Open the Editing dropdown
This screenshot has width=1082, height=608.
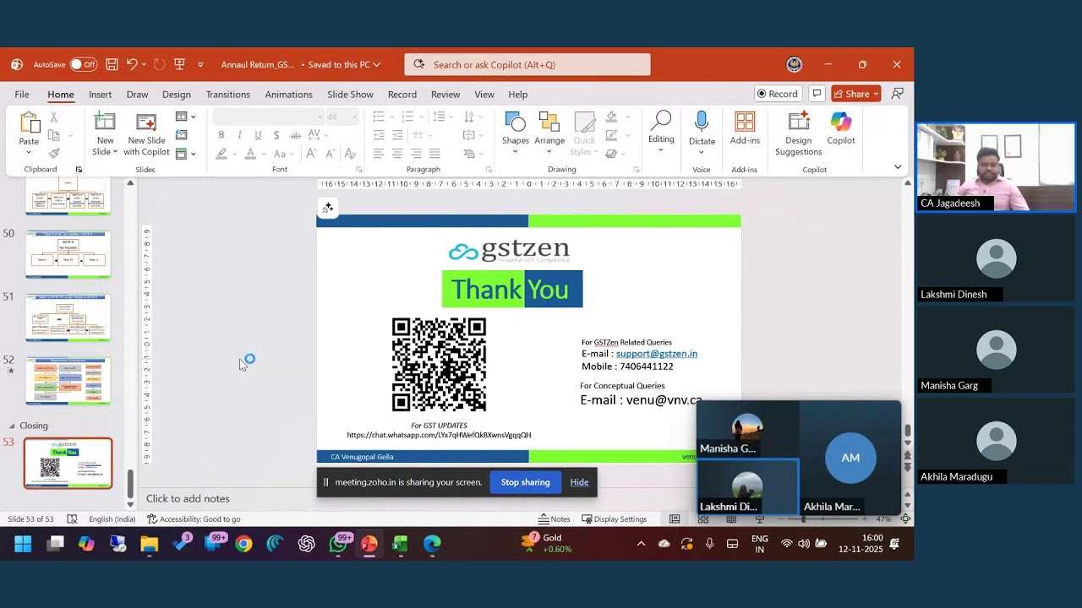click(x=661, y=132)
